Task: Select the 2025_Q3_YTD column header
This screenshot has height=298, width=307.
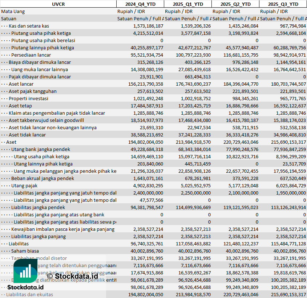Action: click(283, 4)
